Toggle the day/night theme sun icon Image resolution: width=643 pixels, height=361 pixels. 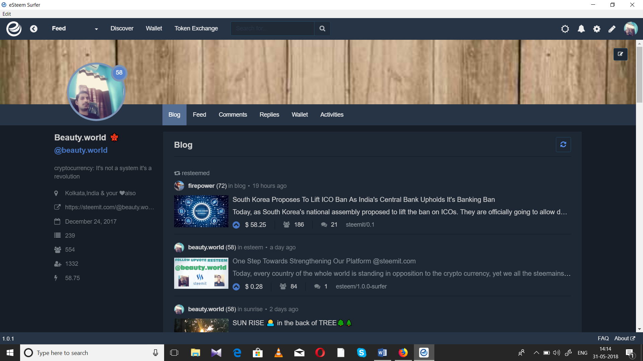pos(565,29)
